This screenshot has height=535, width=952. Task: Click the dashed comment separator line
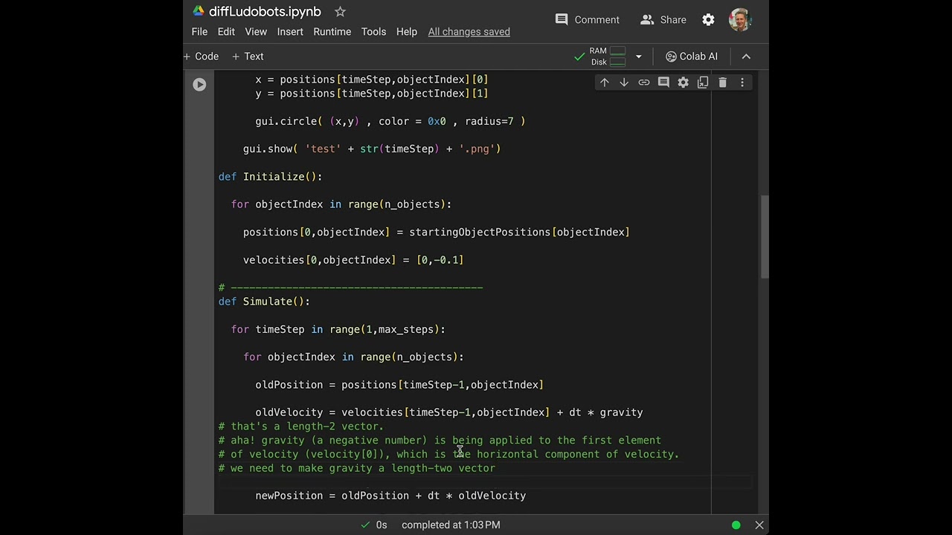click(x=351, y=288)
